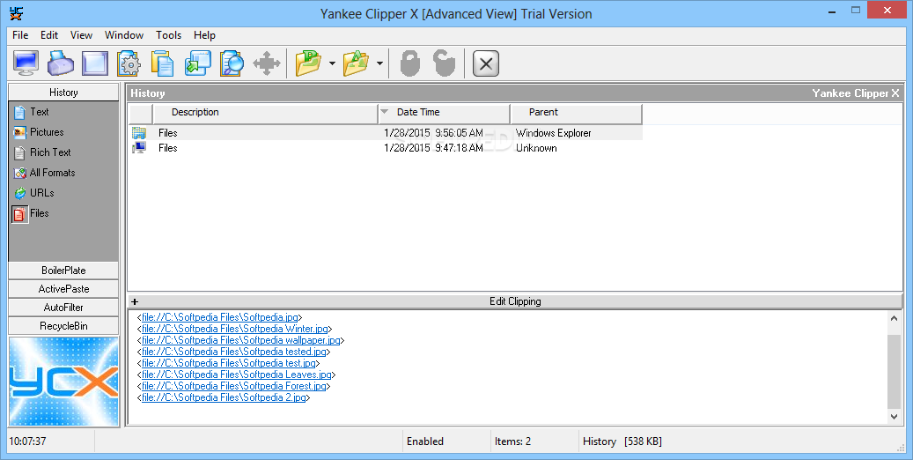Open dropdown arrow beside the P folder
This screenshot has height=460, width=913.
coord(332,63)
